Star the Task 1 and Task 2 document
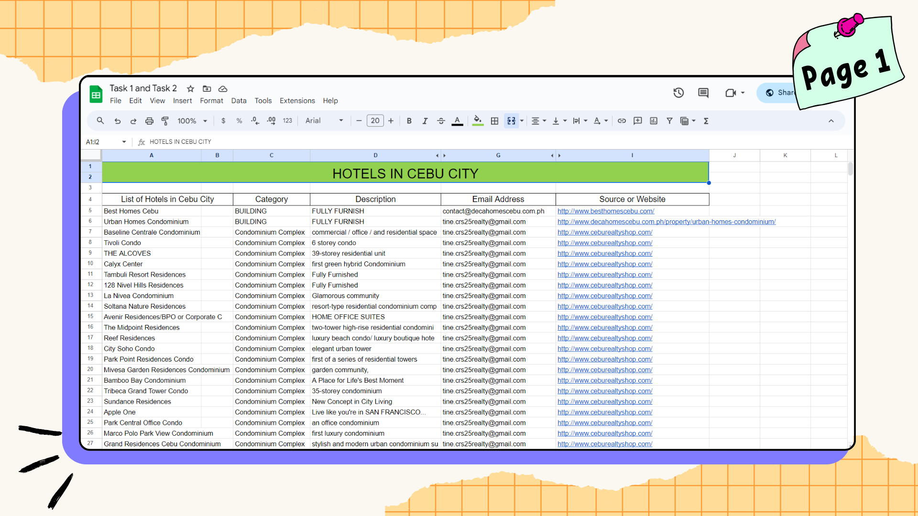Viewport: 918px width, 516px height. [x=190, y=89]
